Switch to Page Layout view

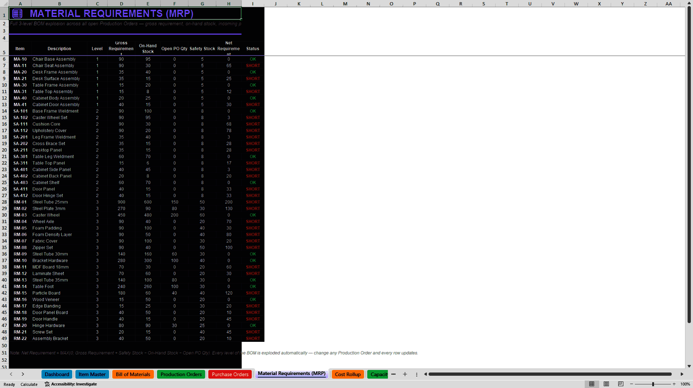[x=606, y=384]
